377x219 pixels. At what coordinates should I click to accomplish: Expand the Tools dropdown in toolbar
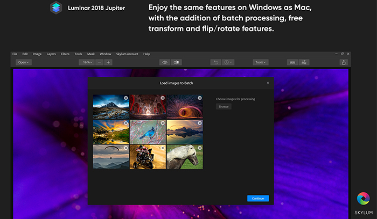261,62
